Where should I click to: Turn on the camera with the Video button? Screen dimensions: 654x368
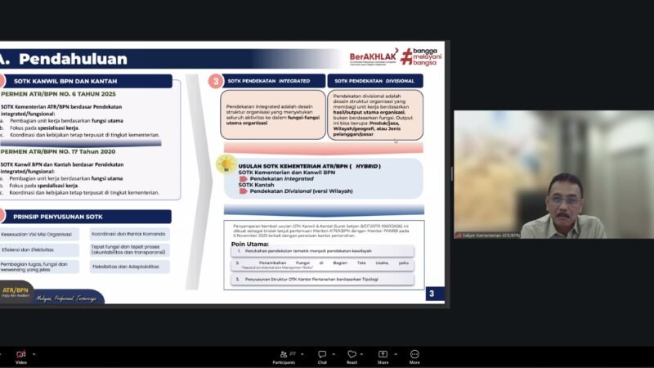(21, 357)
